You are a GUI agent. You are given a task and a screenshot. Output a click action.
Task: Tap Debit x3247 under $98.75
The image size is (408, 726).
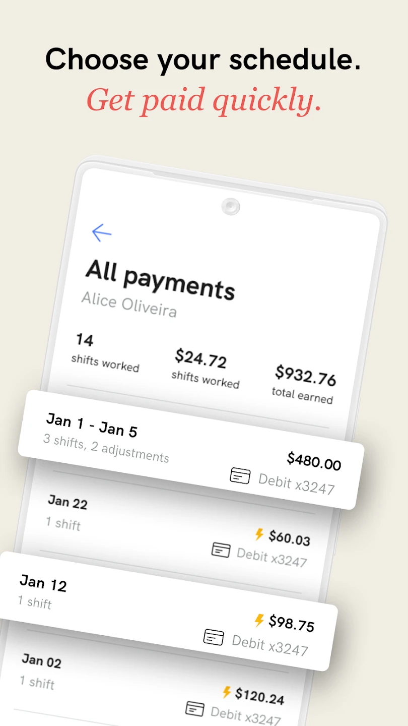click(x=269, y=644)
